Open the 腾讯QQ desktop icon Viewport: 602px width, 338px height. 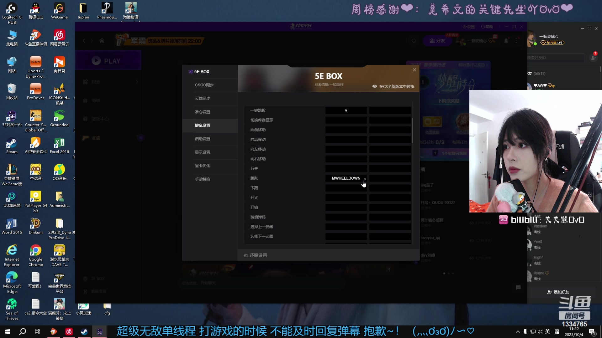point(36,11)
